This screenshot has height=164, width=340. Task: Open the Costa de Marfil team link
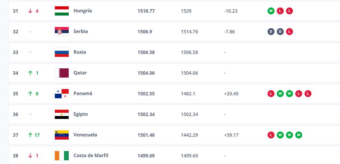(x=91, y=155)
